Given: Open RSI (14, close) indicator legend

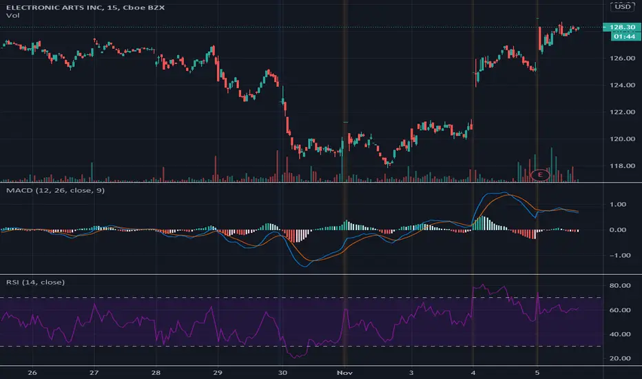Looking at the screenshot, I should 35,283.
